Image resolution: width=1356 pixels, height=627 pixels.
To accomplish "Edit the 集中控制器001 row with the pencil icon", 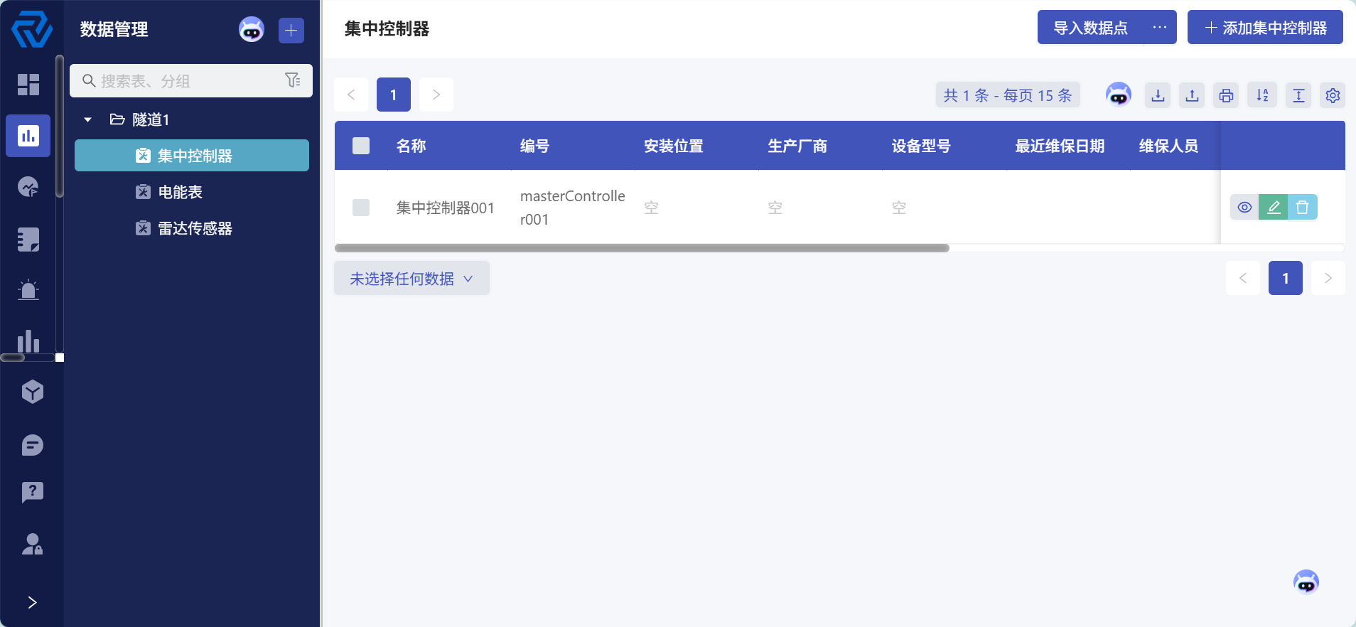I will (x=1274, y=207).
